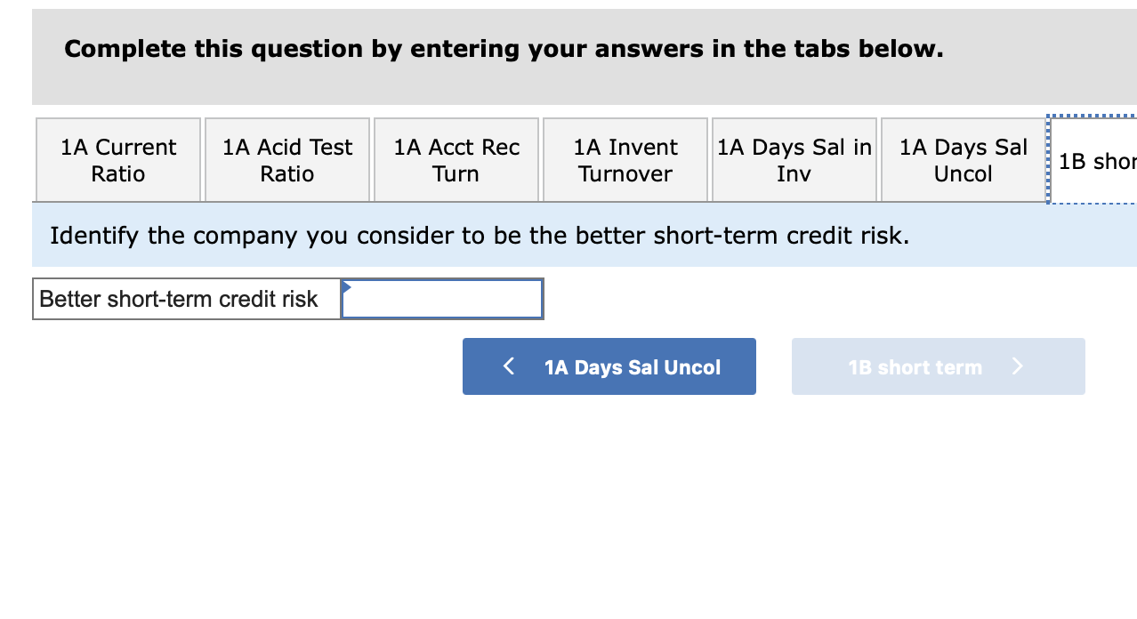Go to the 1A Days Sal in Inv tab
Image resolution: width=1137 pixels, height=619 pixels.
coord(794,160)
